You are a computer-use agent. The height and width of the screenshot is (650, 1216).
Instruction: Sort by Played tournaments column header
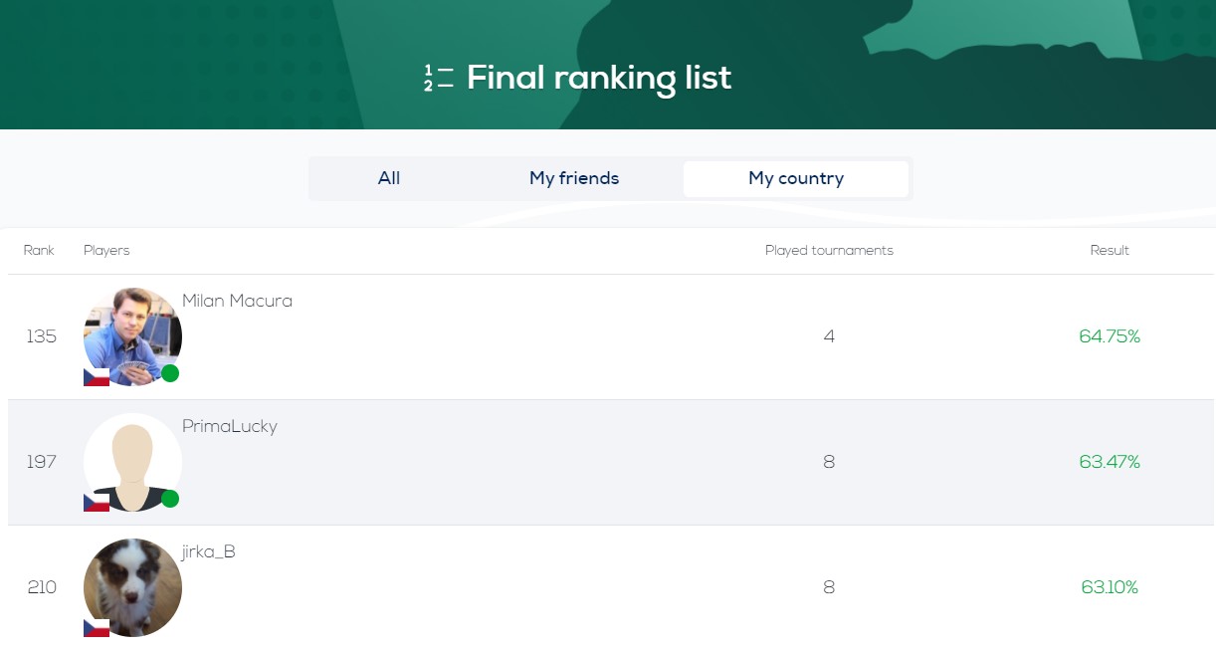(x=829, y=250)
